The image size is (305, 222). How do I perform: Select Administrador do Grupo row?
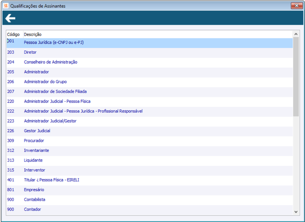pyautogui.click(x=149, y=82)
